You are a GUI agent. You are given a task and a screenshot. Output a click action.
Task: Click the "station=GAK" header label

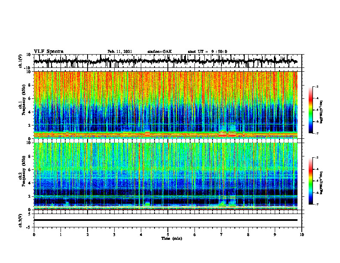(160, 52)
